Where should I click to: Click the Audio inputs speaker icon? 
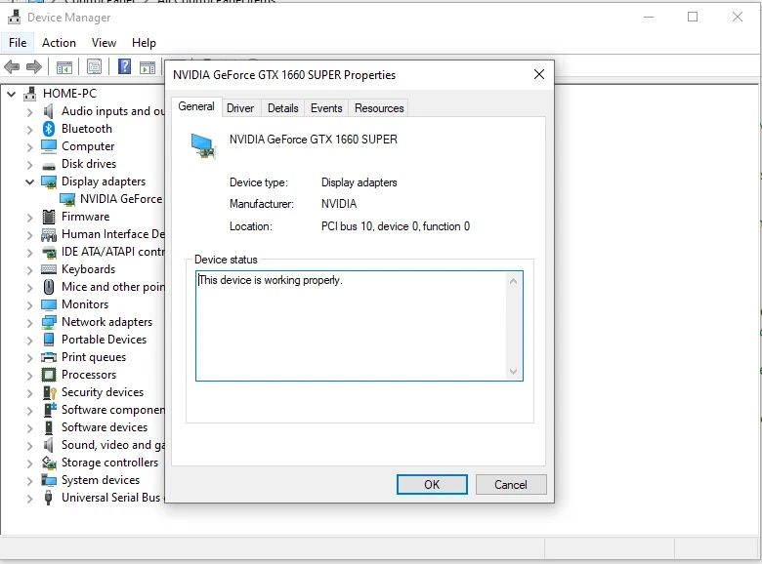pyautogui.click(x=49, y=111)
